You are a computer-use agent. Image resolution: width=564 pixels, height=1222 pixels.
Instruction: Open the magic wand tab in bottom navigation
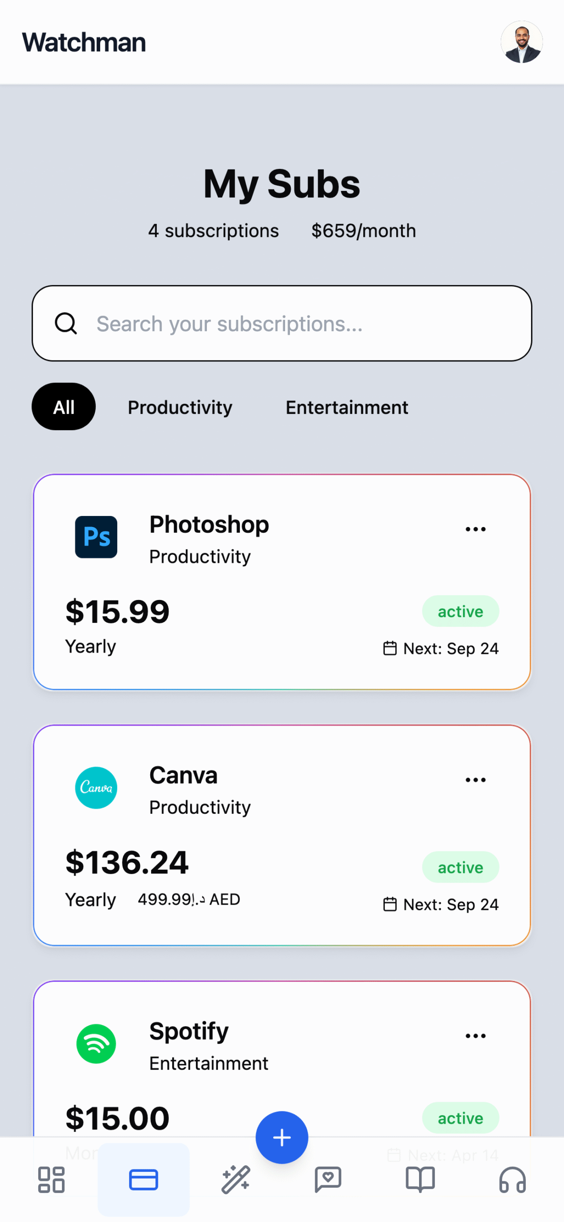[x=236, y=1180]
